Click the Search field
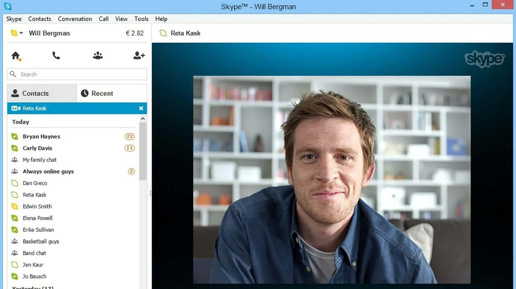This screenshot has height=289, width=516. coord(77,74)
